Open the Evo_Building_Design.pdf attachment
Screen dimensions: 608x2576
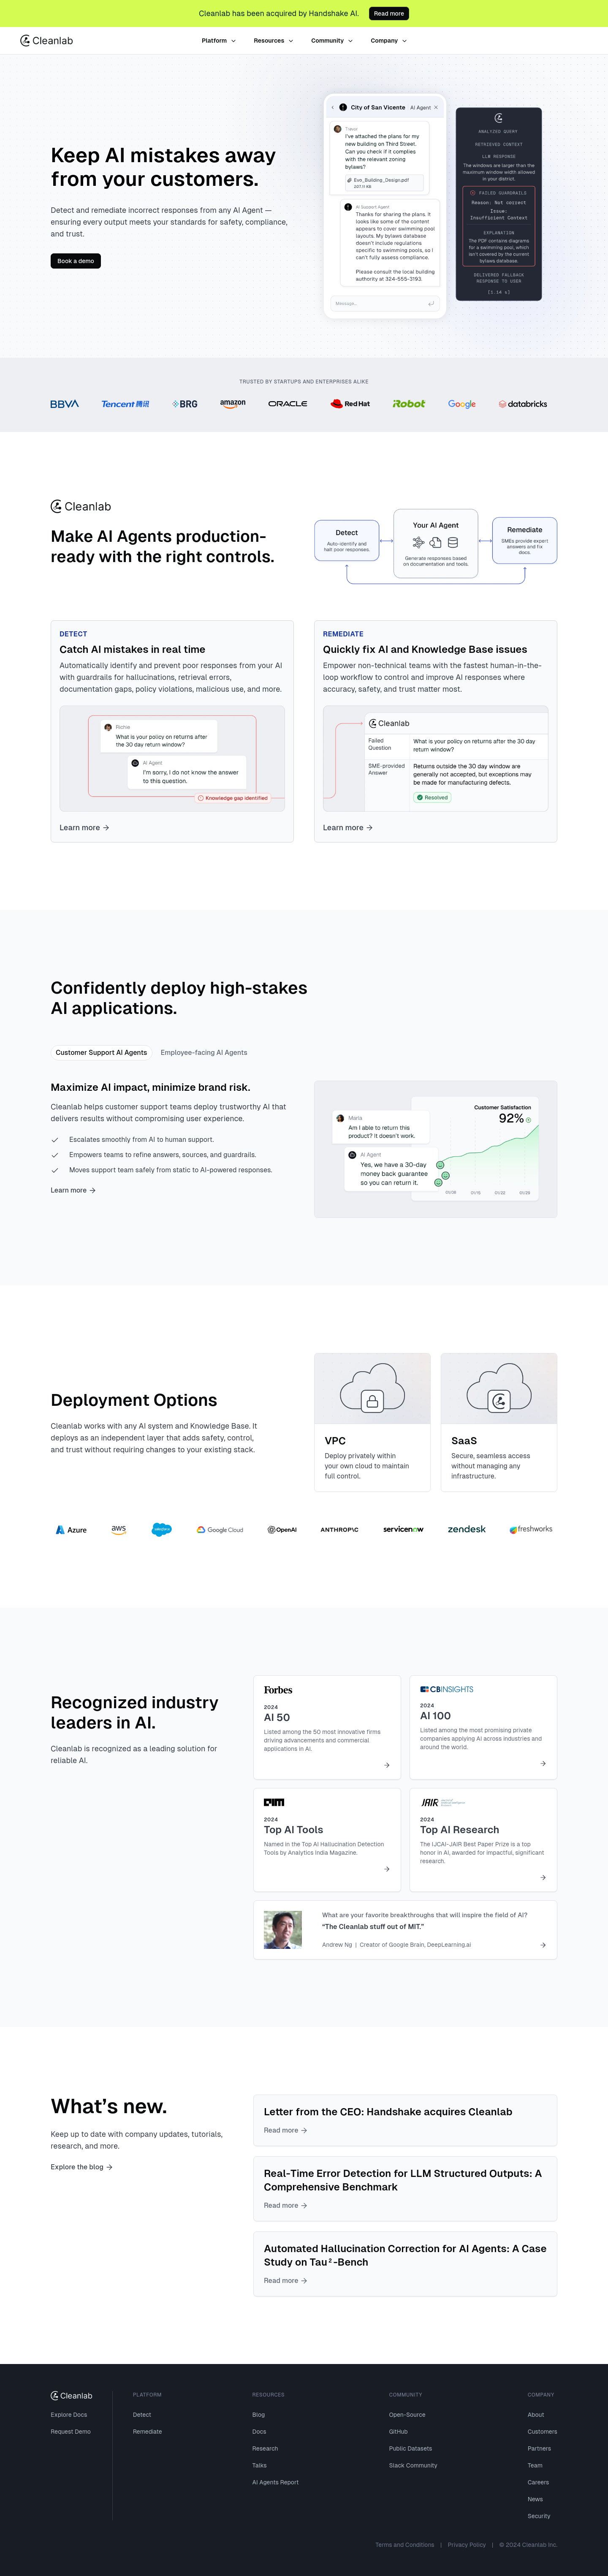tap(384, 183)
